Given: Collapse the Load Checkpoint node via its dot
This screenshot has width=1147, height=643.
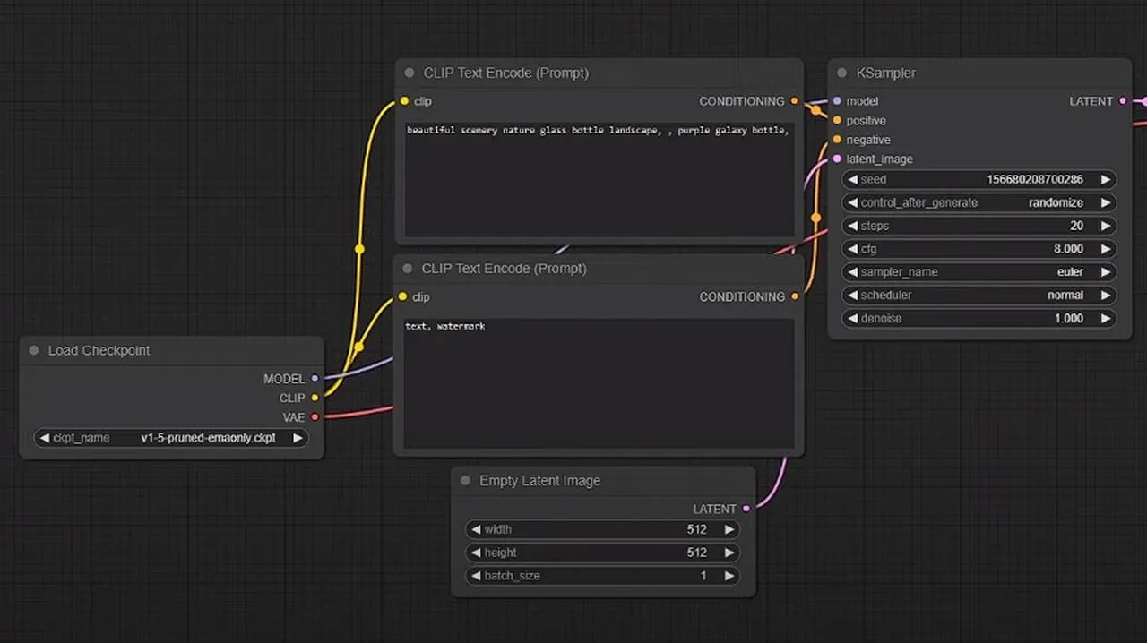Looking at the screenshot, I should pyautogui.click(x=34, y=350).
